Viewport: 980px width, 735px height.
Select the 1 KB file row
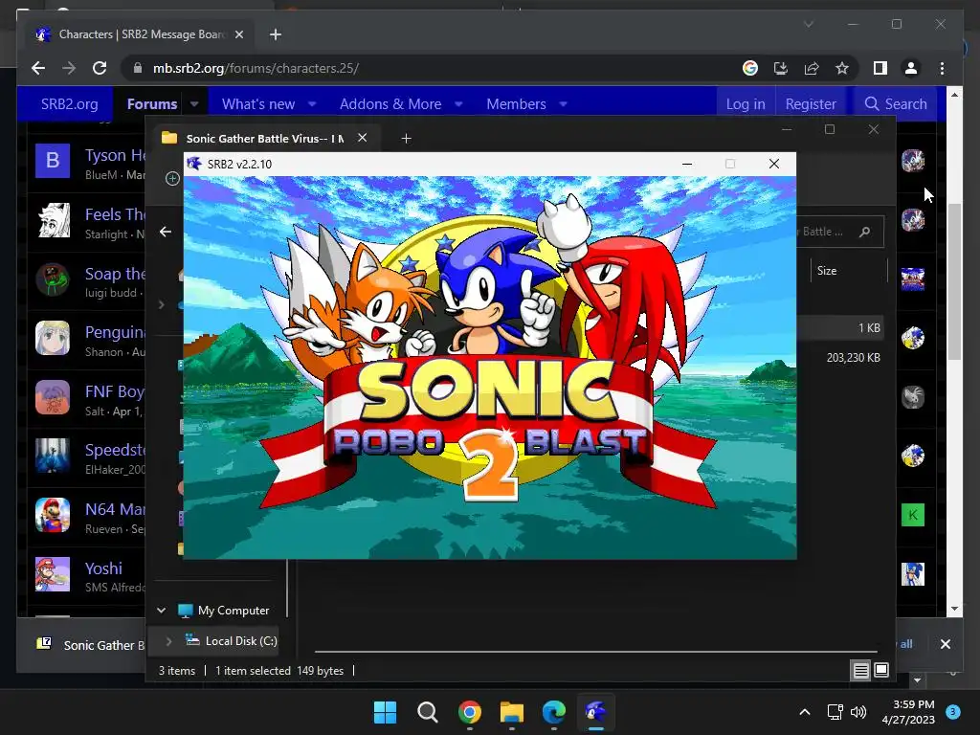click(840, 328)
